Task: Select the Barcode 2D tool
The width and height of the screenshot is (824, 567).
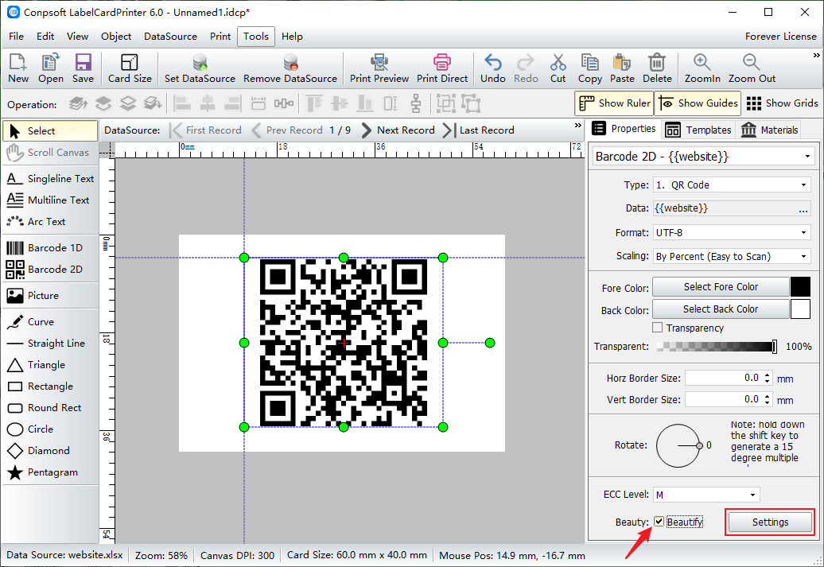Action: 50,269
